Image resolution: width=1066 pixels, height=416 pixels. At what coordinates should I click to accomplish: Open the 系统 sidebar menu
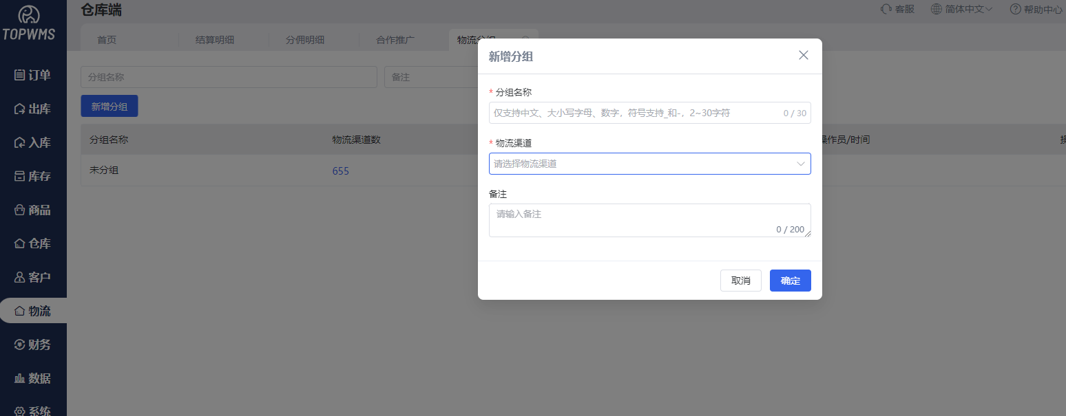click(x=32, y=410)
